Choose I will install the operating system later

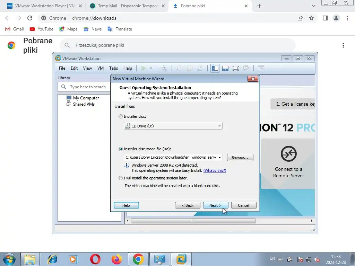click(120, 178)
